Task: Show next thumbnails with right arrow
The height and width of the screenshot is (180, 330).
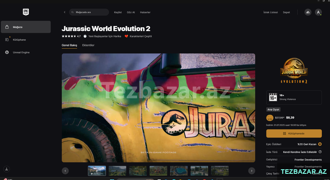Action: click(252, 171)
